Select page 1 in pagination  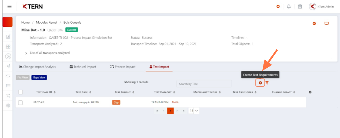point(170,111)
